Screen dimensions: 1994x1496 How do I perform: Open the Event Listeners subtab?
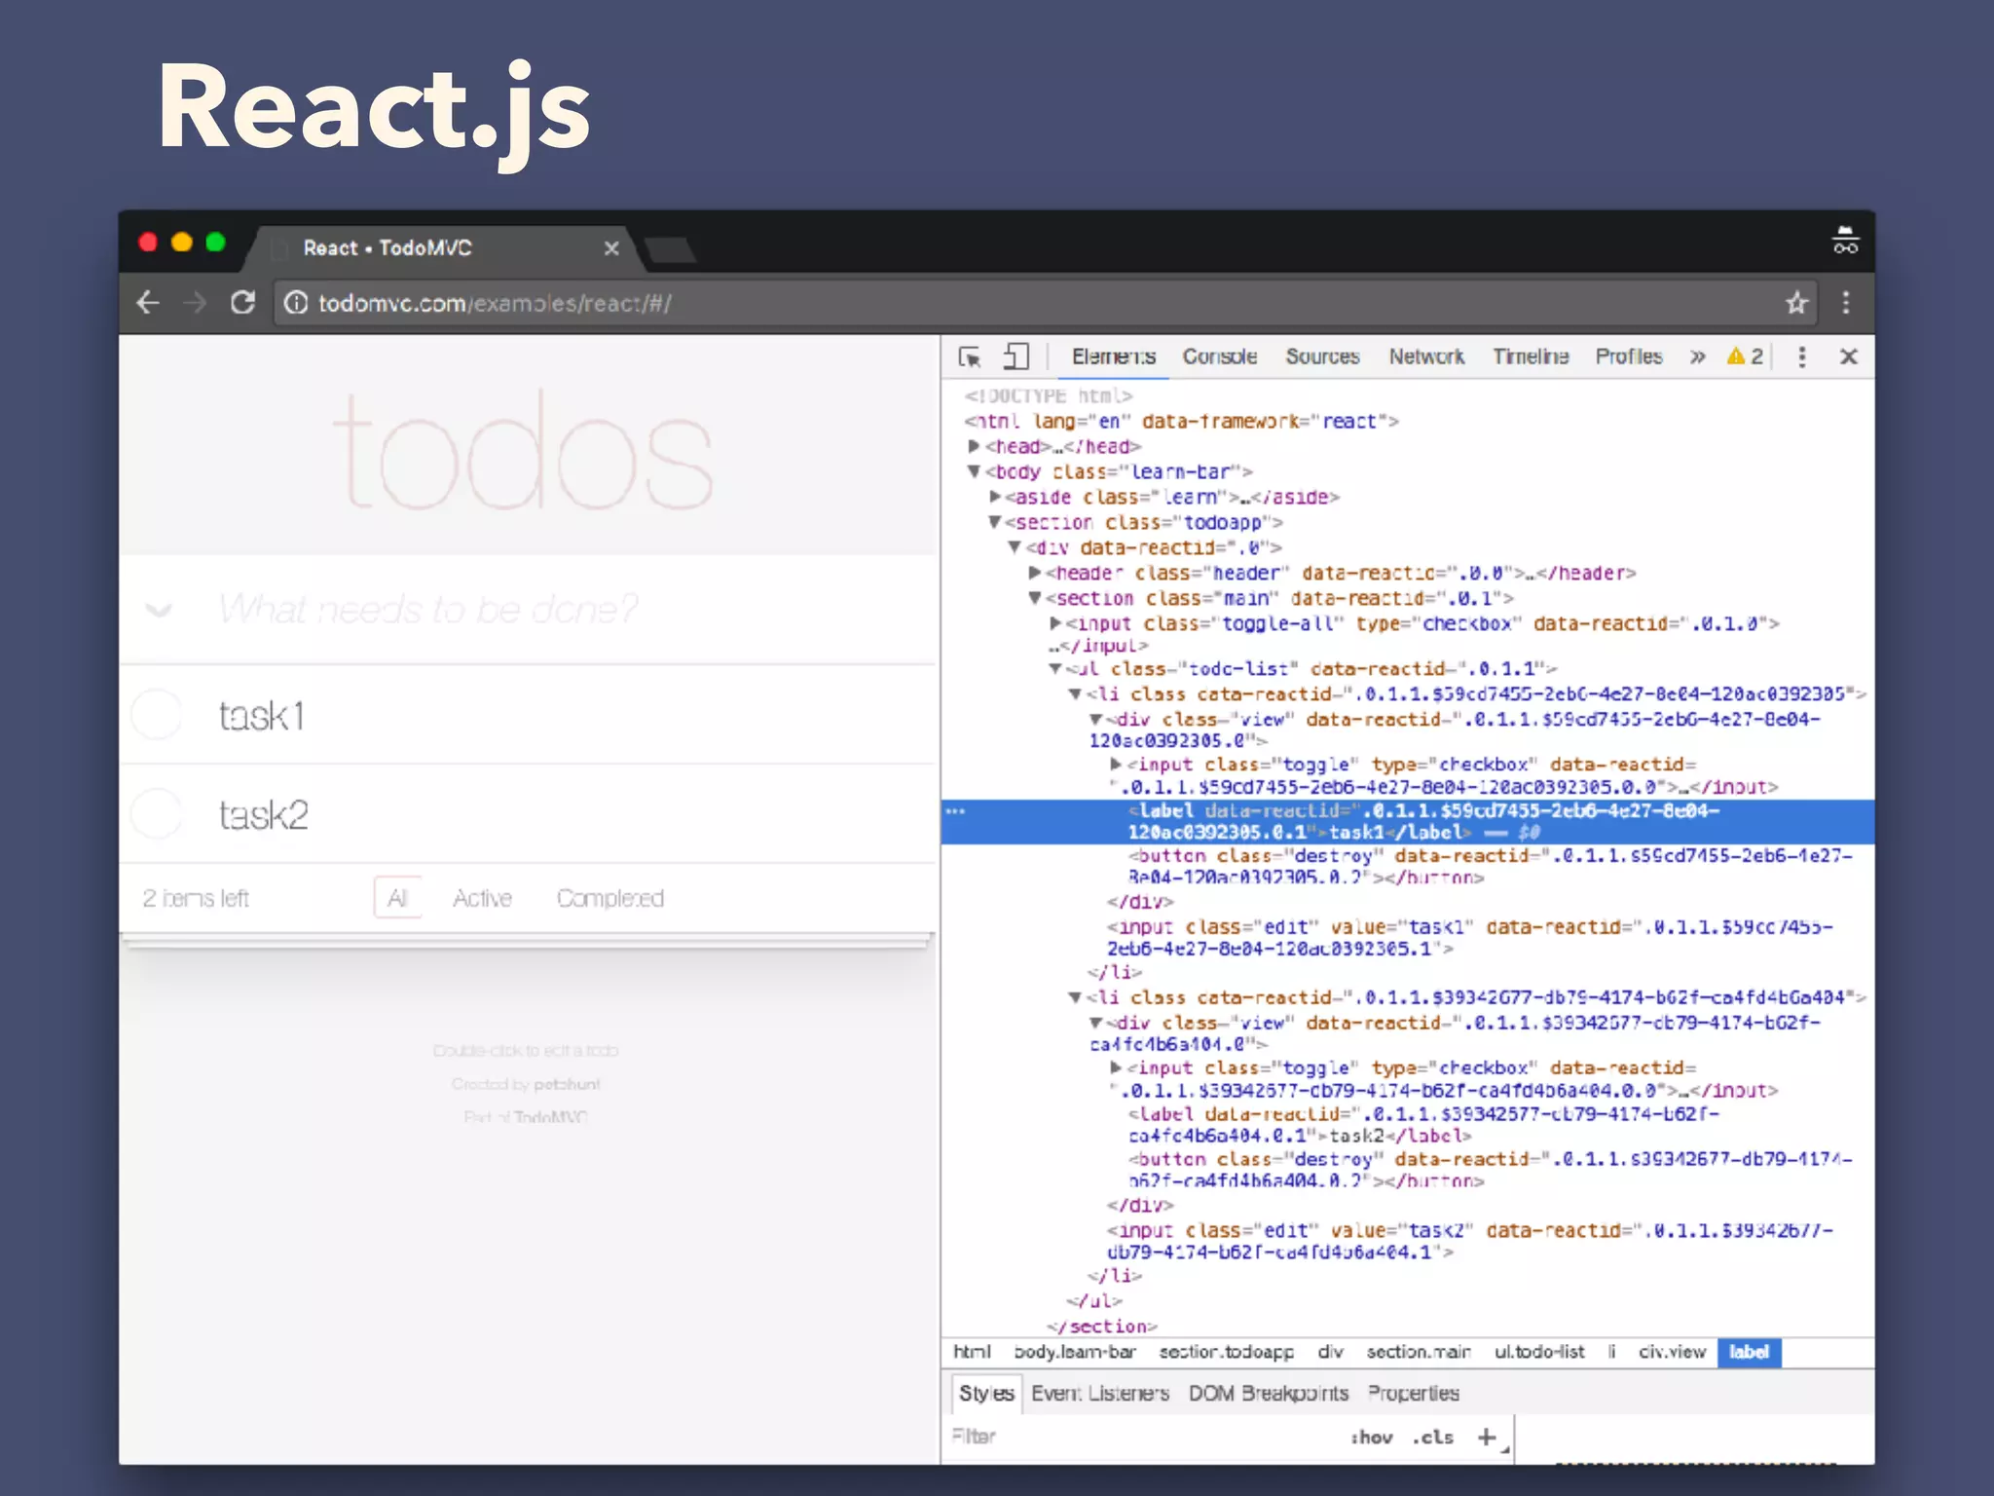pyautogui.click(x=1100, y=1394)
